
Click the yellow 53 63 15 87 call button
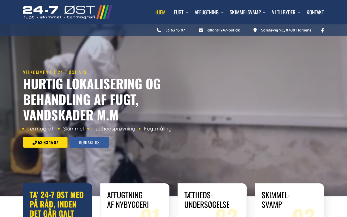tap(45, 142)
